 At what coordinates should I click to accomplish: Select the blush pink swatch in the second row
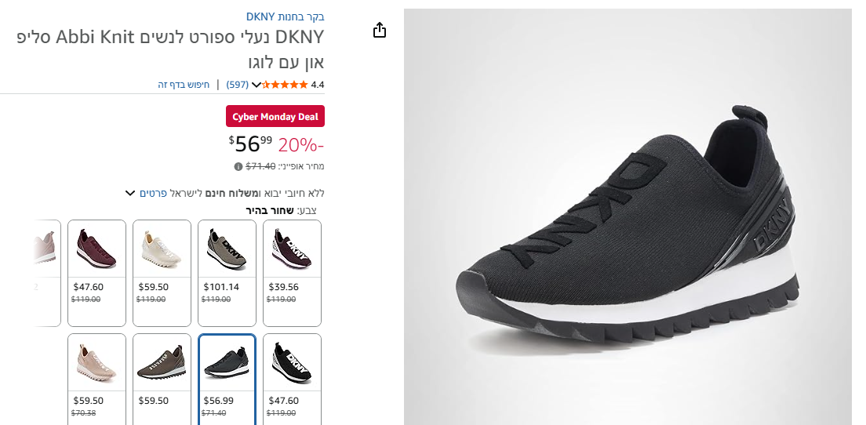96,378
